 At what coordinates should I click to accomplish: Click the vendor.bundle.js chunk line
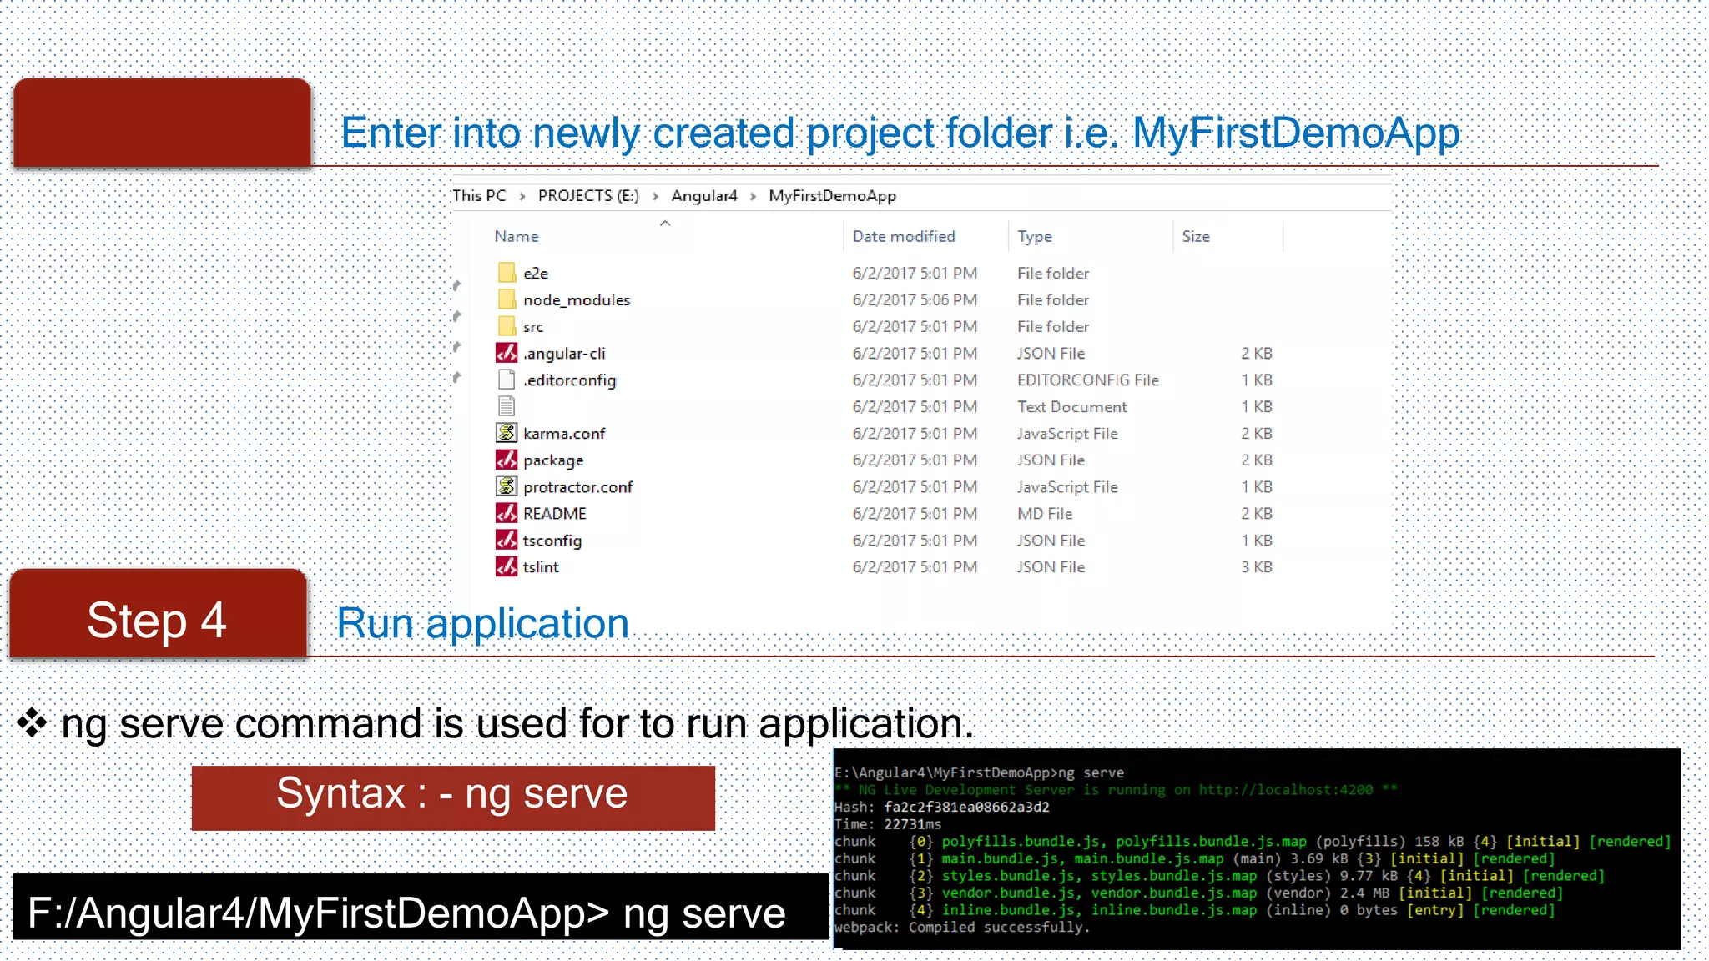coord(1199,893)
